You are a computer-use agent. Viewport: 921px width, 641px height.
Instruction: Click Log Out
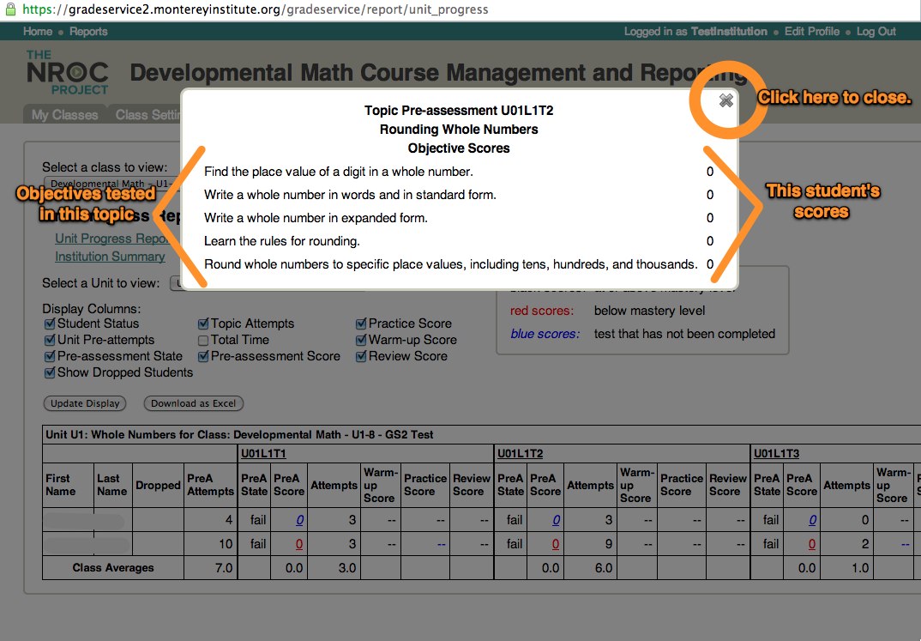point(876,32)
